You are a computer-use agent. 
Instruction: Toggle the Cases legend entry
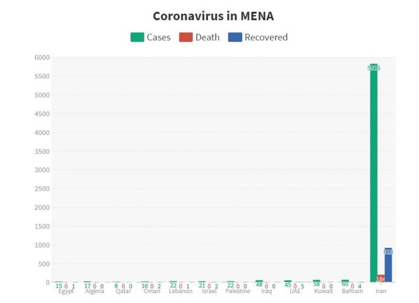coord(151,38)
